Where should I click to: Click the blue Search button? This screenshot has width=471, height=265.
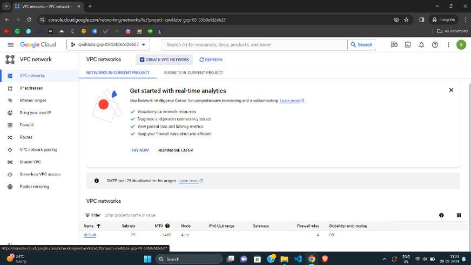click(361, 44)
